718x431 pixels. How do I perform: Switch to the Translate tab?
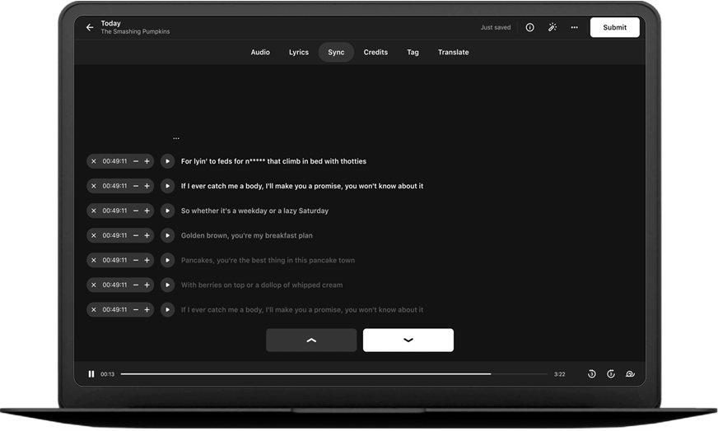pyautogui.click(x=454, y=52)
